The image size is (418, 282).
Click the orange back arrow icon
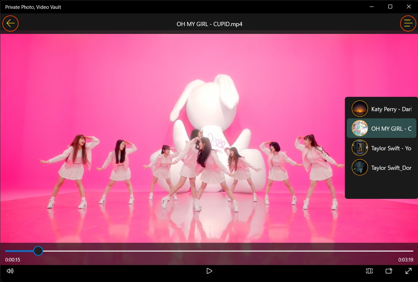pyautogui.click(x=10, y=23)
